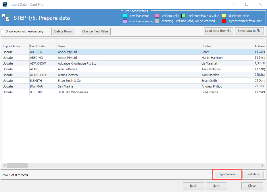Open Change Field Value

95,31
